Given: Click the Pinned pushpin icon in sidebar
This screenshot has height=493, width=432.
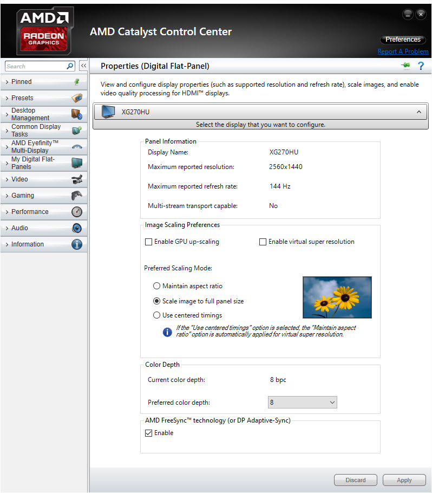Looking at the screenshot, I should [77, 82].
